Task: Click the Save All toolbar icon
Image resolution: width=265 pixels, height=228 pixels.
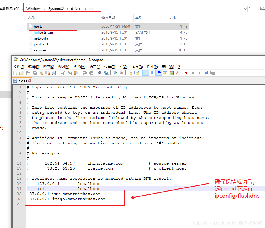Action: (x=35, y=73)
